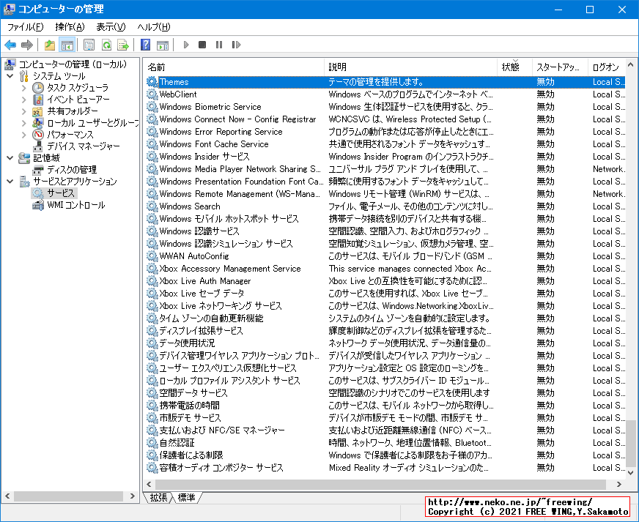Screen dimensions: 639x522
Task: Expand the イベント ビューアー node
Action: click(23, 100)
